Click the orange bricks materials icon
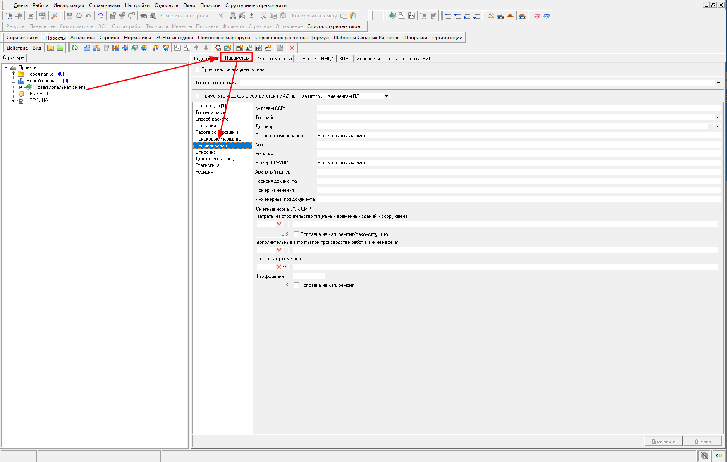727x462 pixels. tap(510, 16)
